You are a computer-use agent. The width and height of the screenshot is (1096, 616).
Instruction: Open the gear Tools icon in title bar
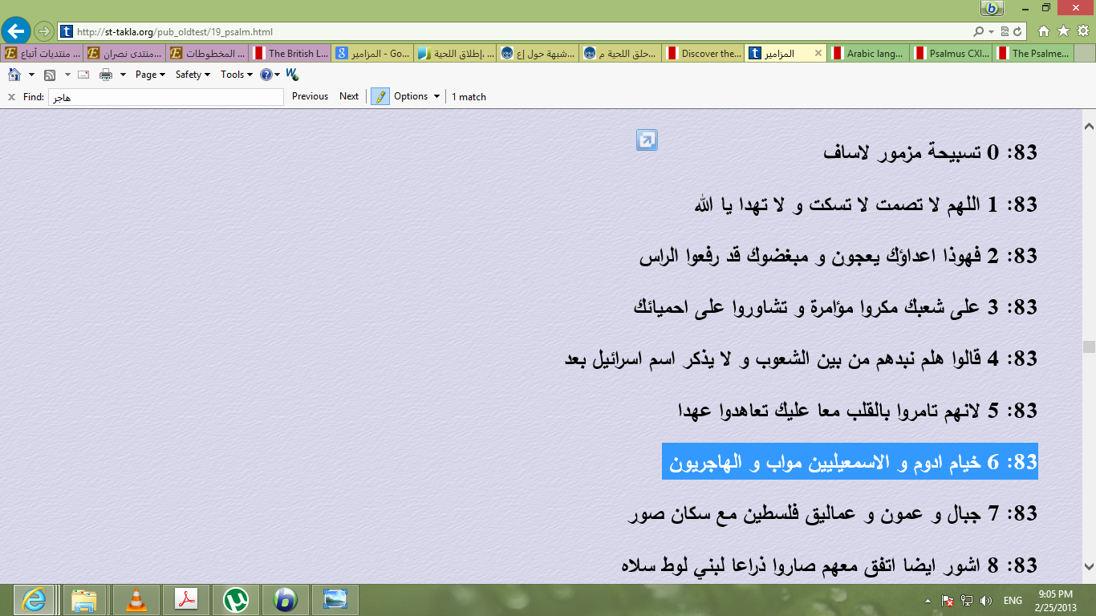1082,32
